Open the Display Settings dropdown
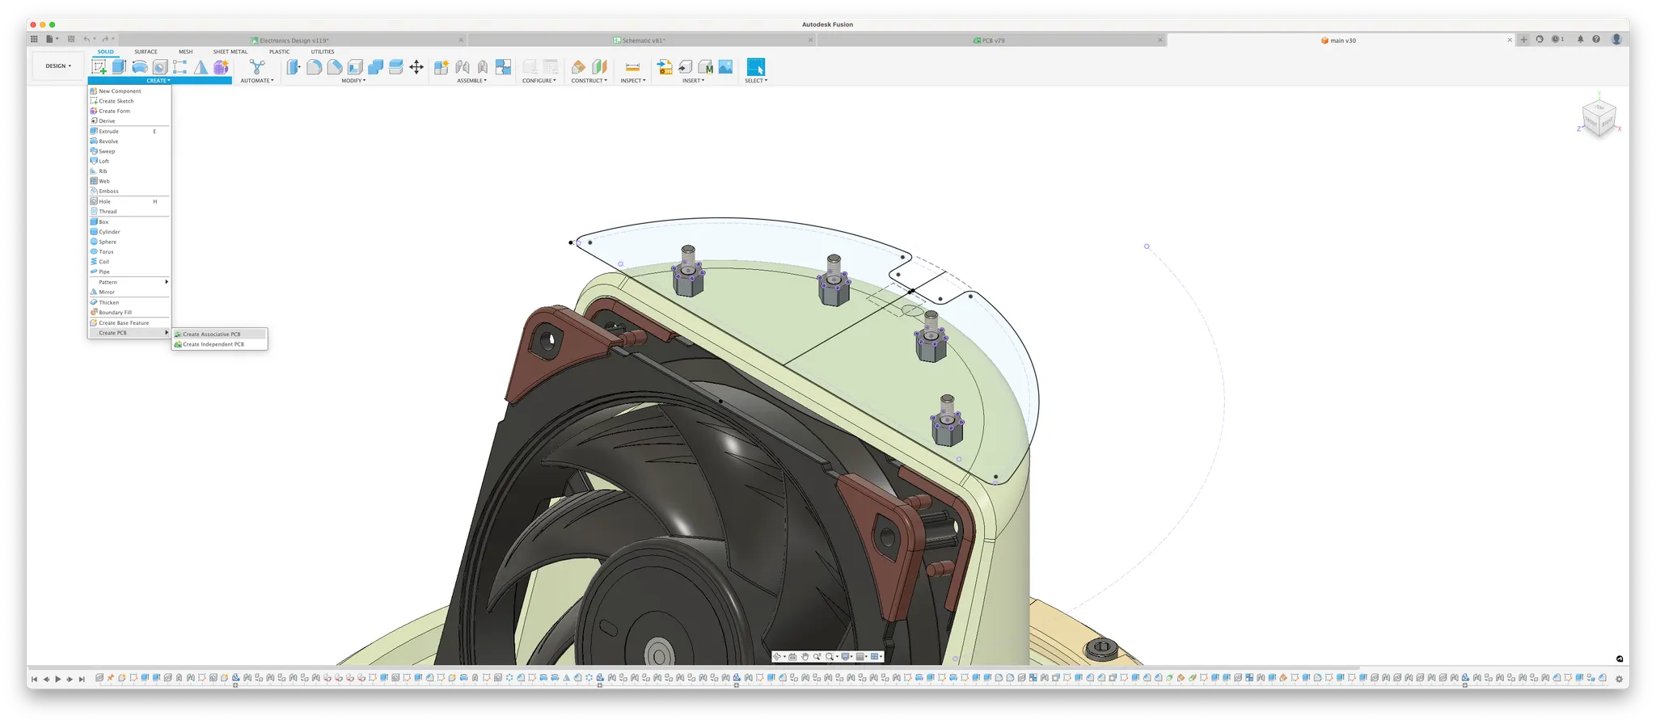Screen dimensions: 1656x724 point(847,657)
